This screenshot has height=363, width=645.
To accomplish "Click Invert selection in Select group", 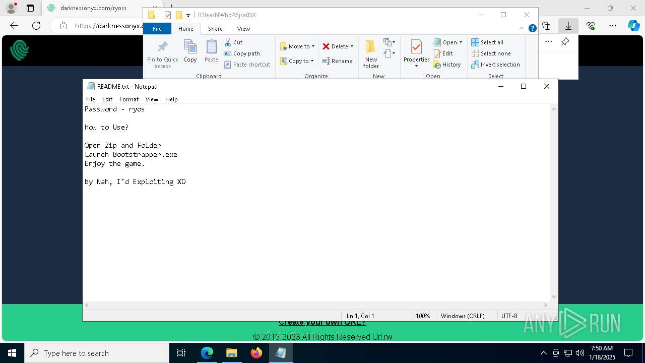I will [x=495, y=65].
